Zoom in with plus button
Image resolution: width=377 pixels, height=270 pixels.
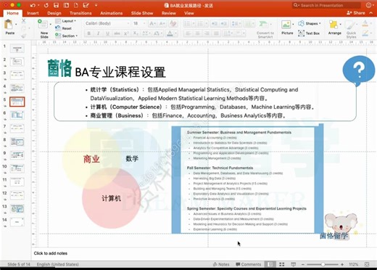pyautogui.click(x=342, y=264)
